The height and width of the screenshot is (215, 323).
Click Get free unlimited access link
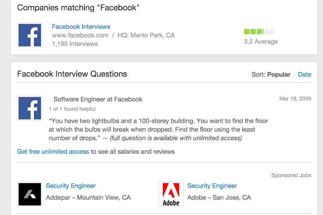(53, 151)
